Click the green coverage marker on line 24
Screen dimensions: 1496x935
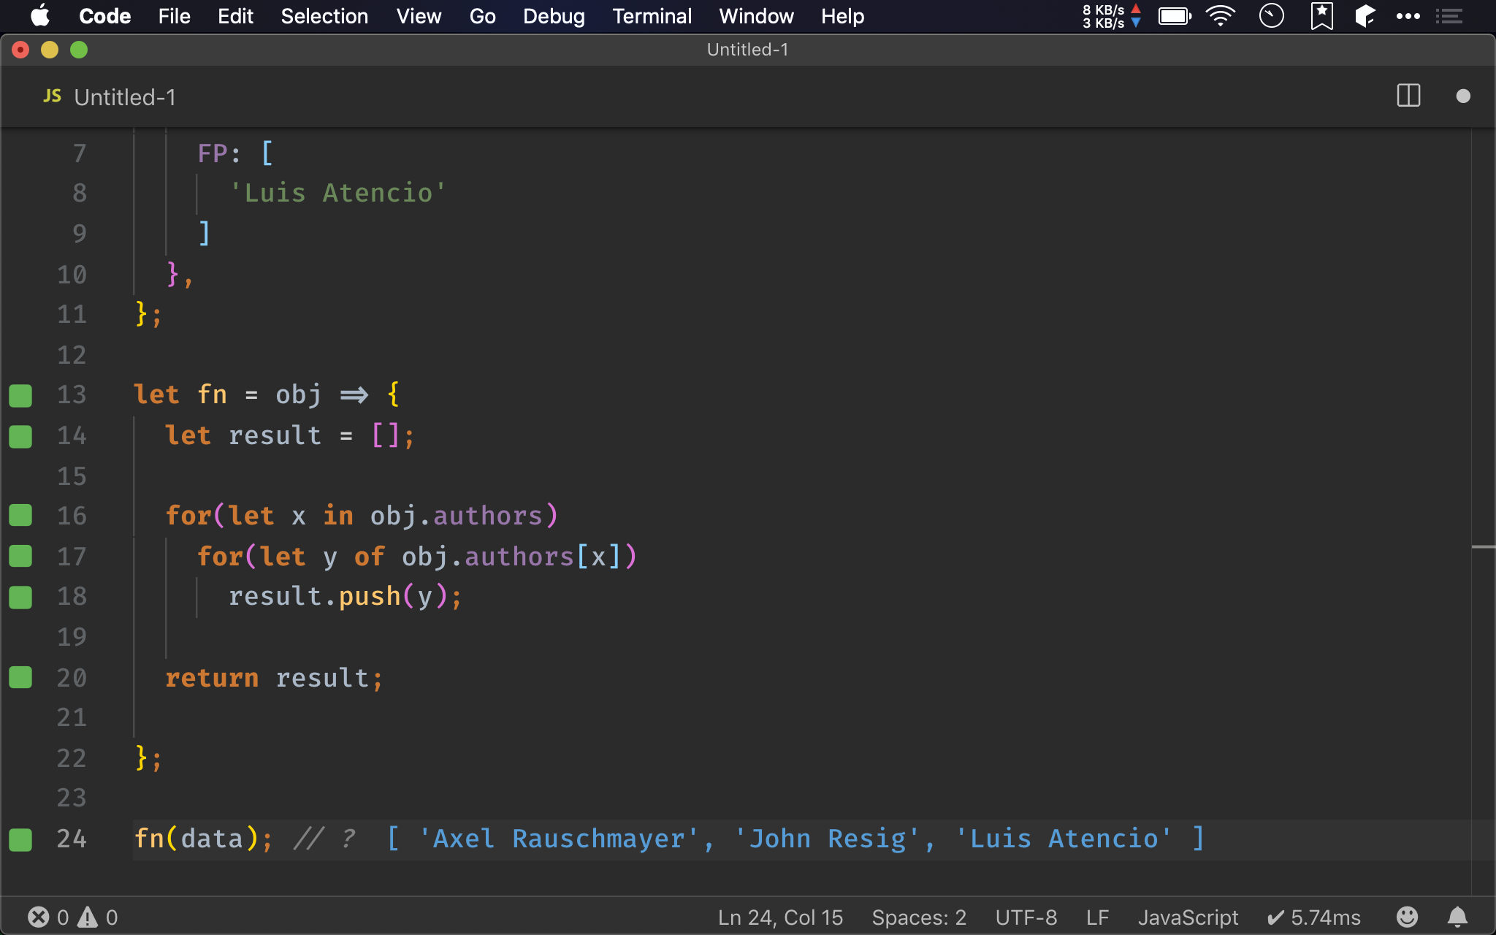20,839
